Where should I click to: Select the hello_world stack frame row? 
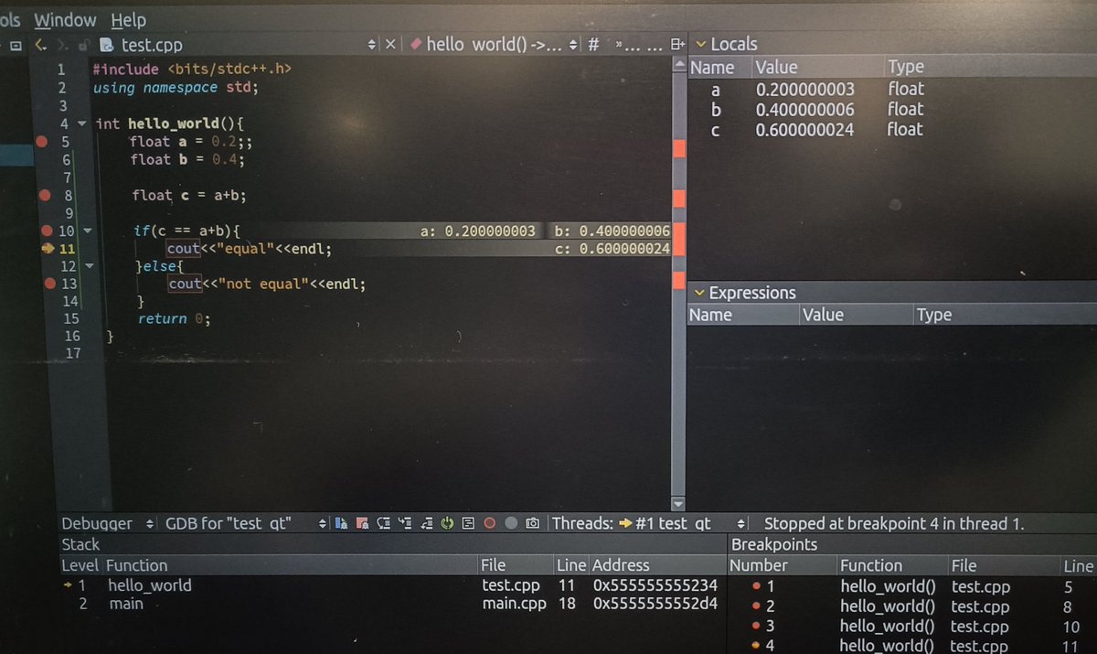click(391, 585)
